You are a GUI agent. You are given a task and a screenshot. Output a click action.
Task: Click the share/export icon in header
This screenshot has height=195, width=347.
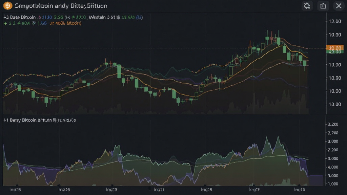pos(323,6)
